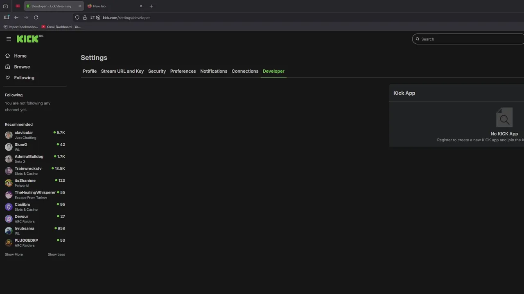Open a new browser tab with plus
Viewport: 524px width, 294px height.
tap(151, 6)
